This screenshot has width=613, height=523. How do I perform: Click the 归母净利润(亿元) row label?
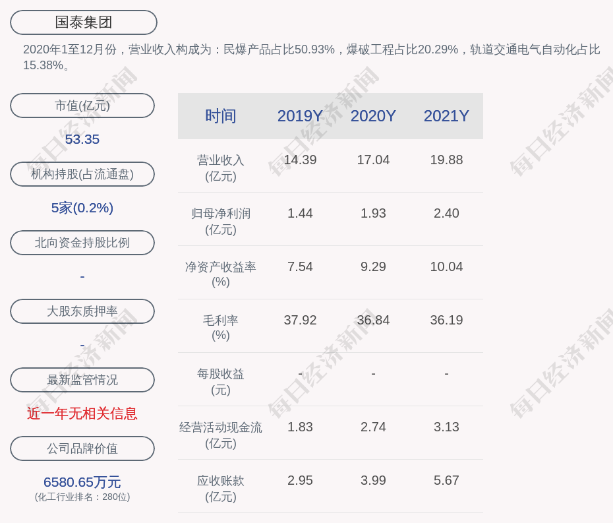pos(221,222)
